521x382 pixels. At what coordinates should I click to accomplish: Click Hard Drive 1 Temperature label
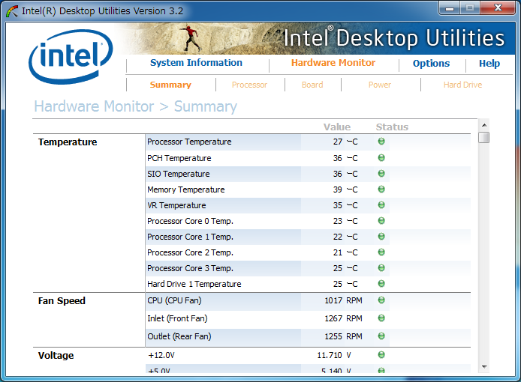[x=194, y=284]
